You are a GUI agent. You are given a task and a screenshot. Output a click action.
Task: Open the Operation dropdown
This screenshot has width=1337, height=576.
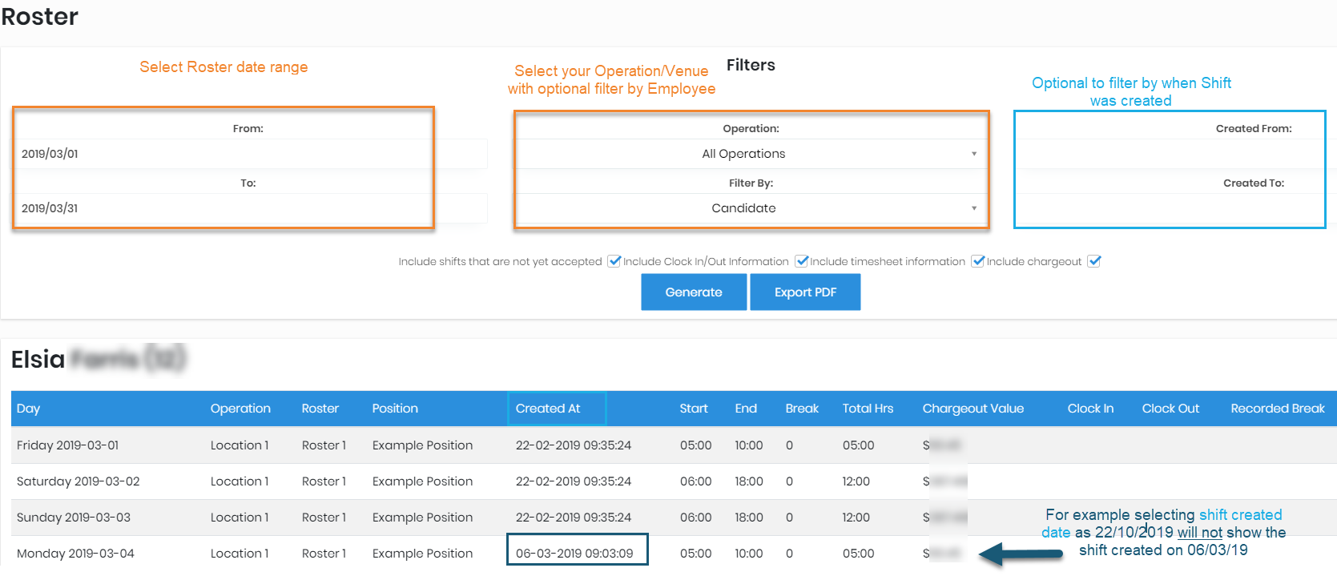pyautogui.click(x=751, y=154)
